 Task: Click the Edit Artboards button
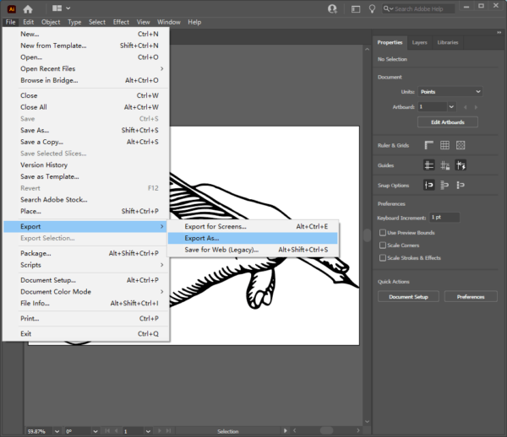[448, 122]
